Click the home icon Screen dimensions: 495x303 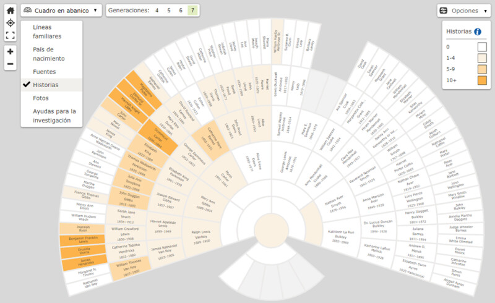[x=11, y=11]
